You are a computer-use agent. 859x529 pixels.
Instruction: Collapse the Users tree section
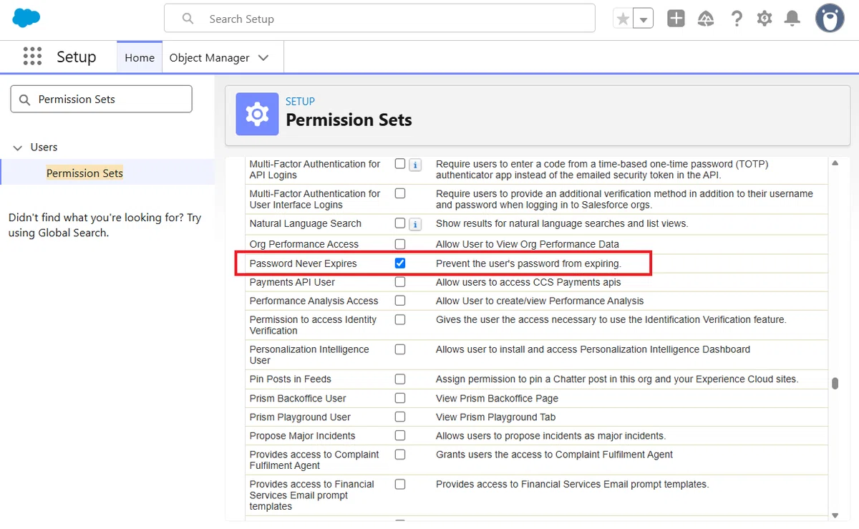coord(18,147)
